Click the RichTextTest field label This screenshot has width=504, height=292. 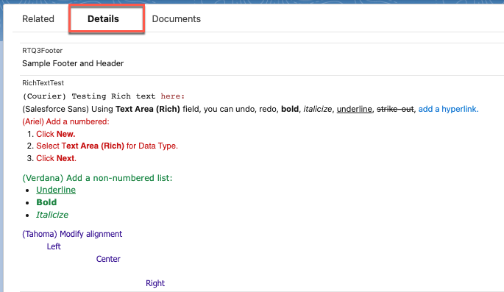43,83
